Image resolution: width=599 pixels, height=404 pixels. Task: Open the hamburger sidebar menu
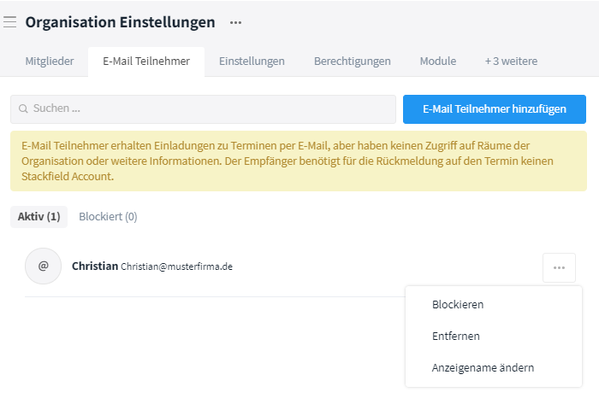tap(10, 22)
